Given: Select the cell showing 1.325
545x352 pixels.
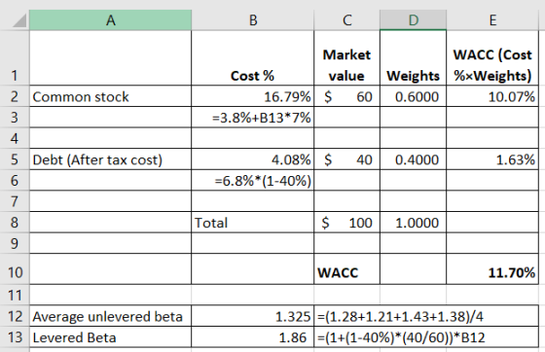Looking at the screenshot, I should click(253, 316).
